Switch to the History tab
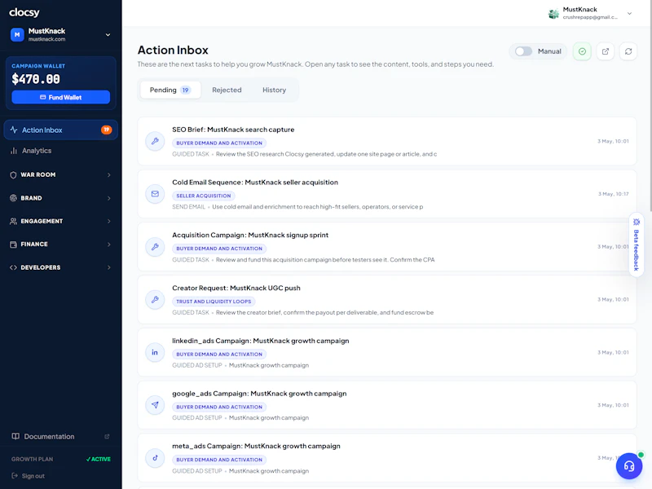The image size is (652, 489). coord(274,90)
